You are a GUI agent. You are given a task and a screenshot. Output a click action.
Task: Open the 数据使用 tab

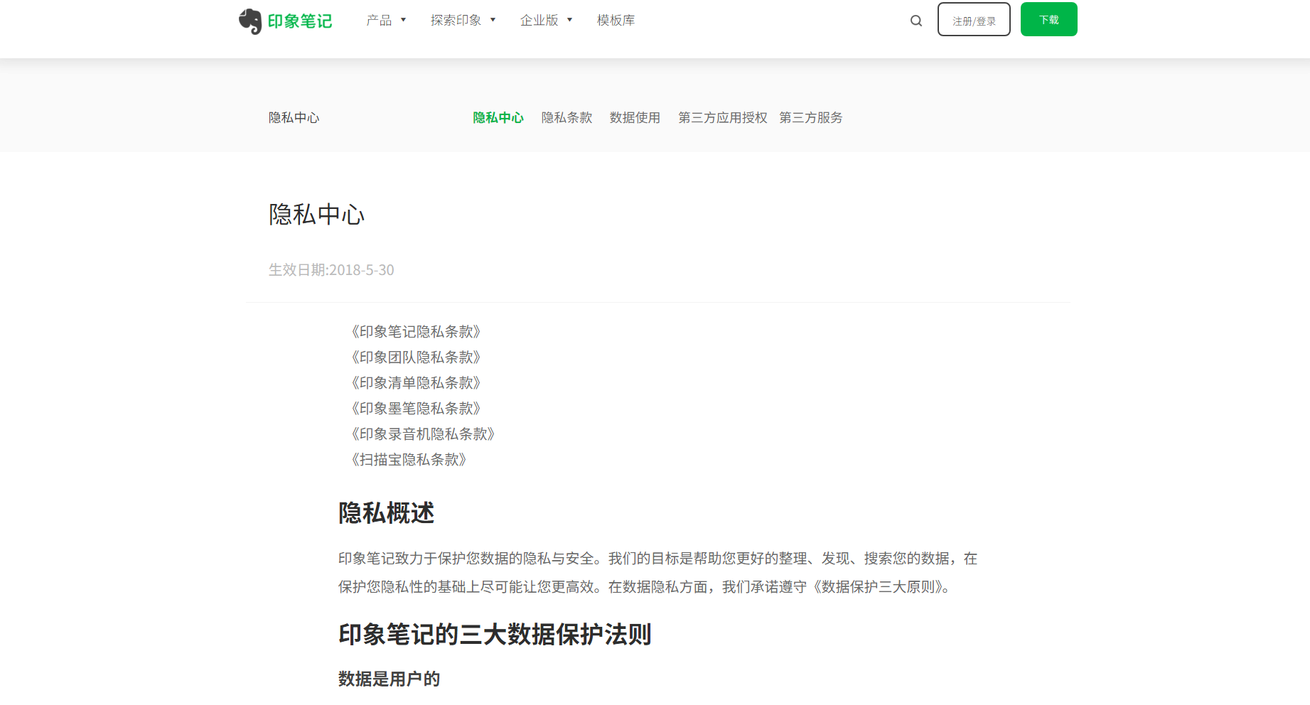(635, 118)
